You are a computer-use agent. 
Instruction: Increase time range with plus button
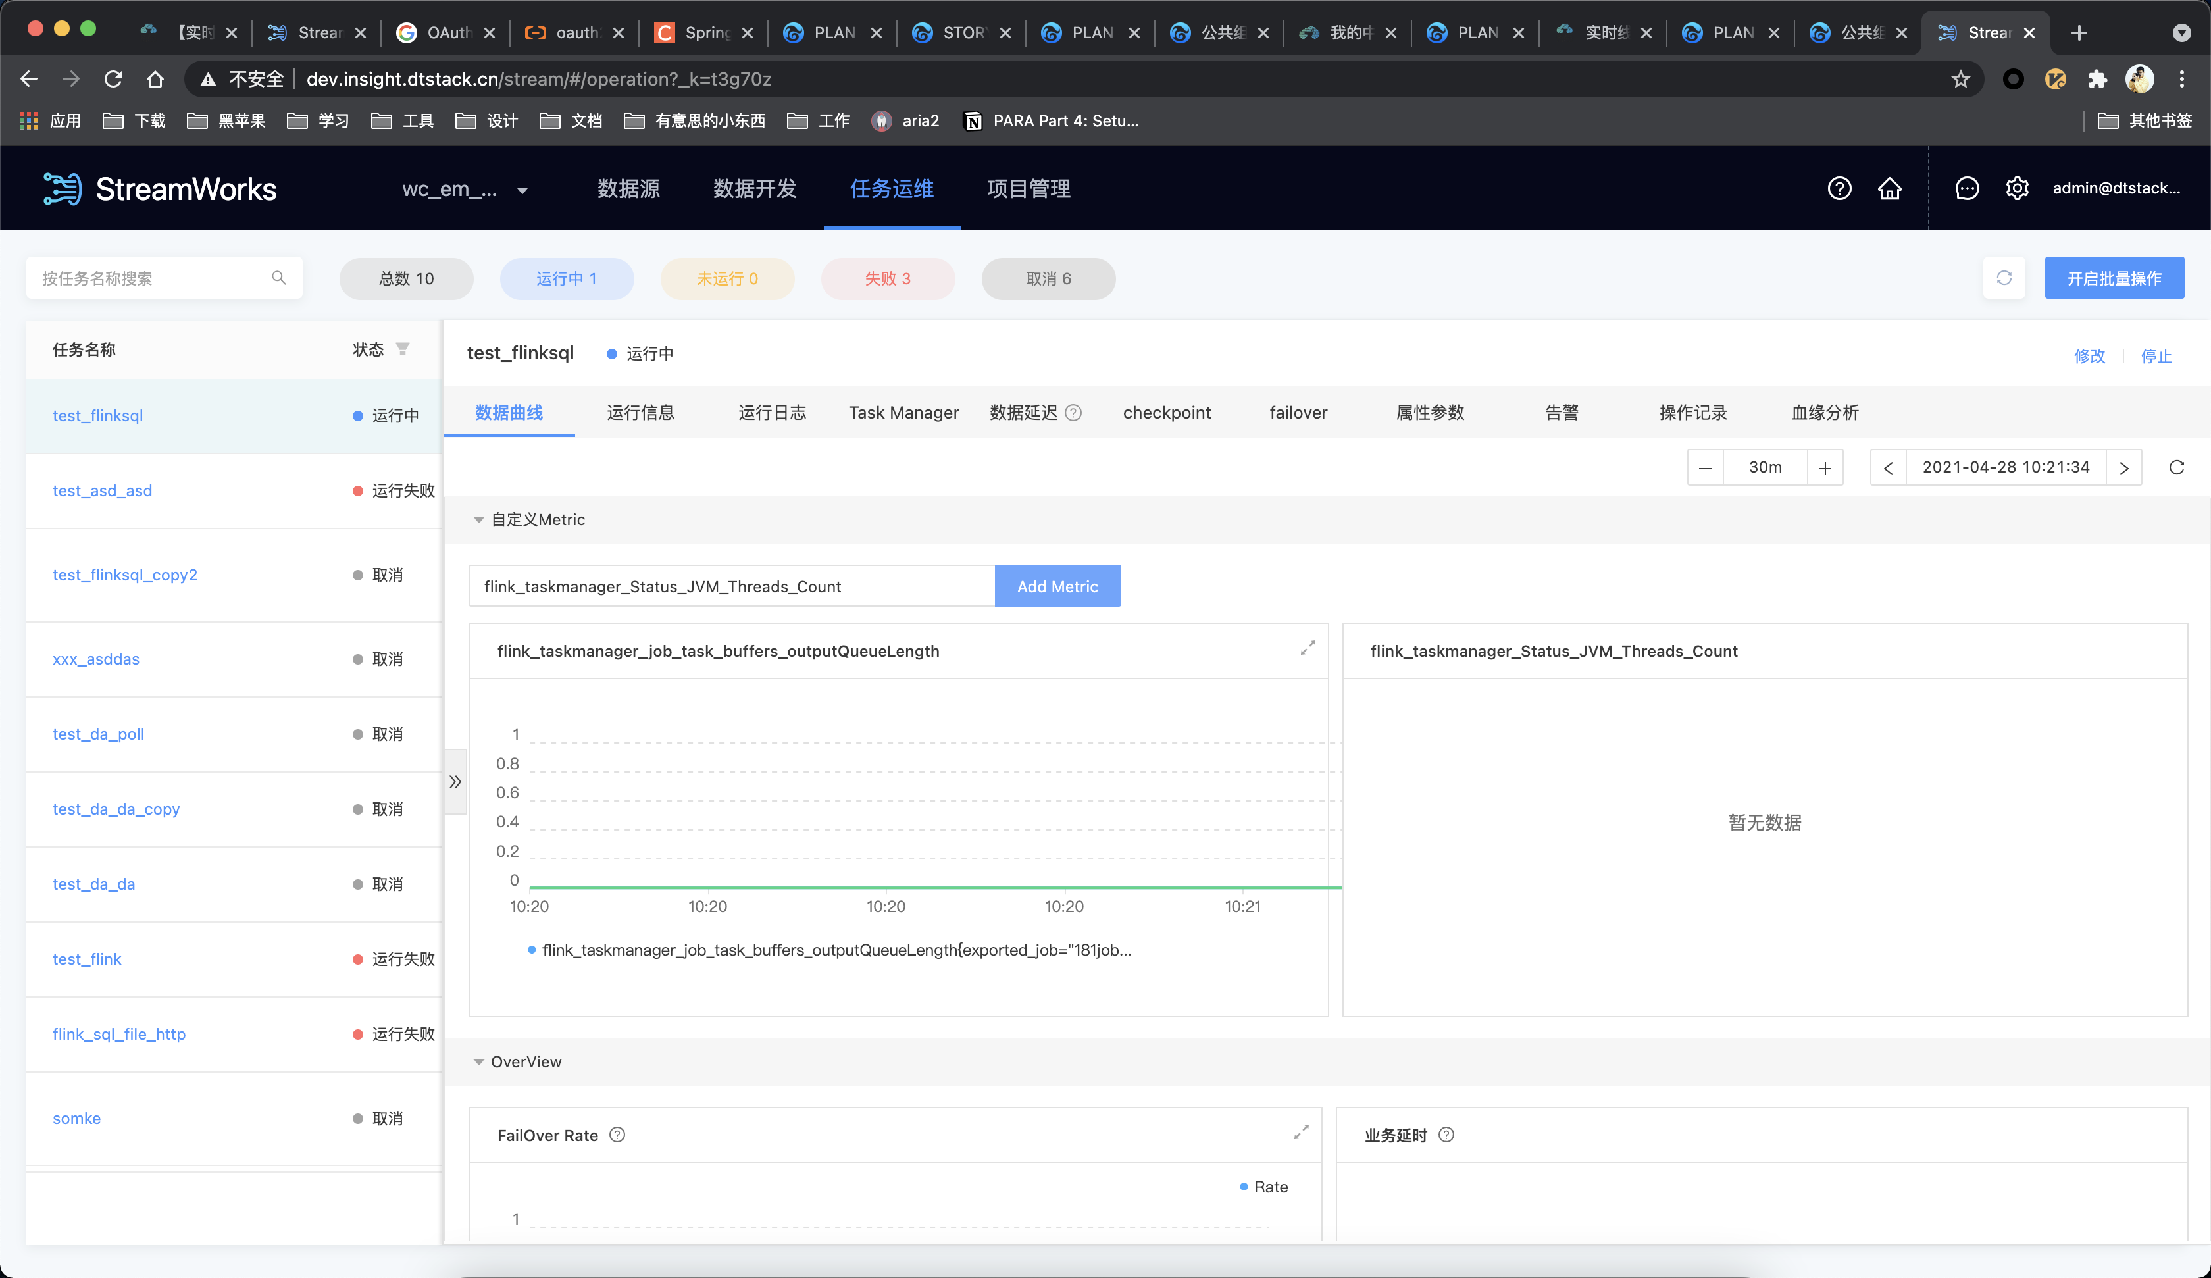tap(1825, 467)
